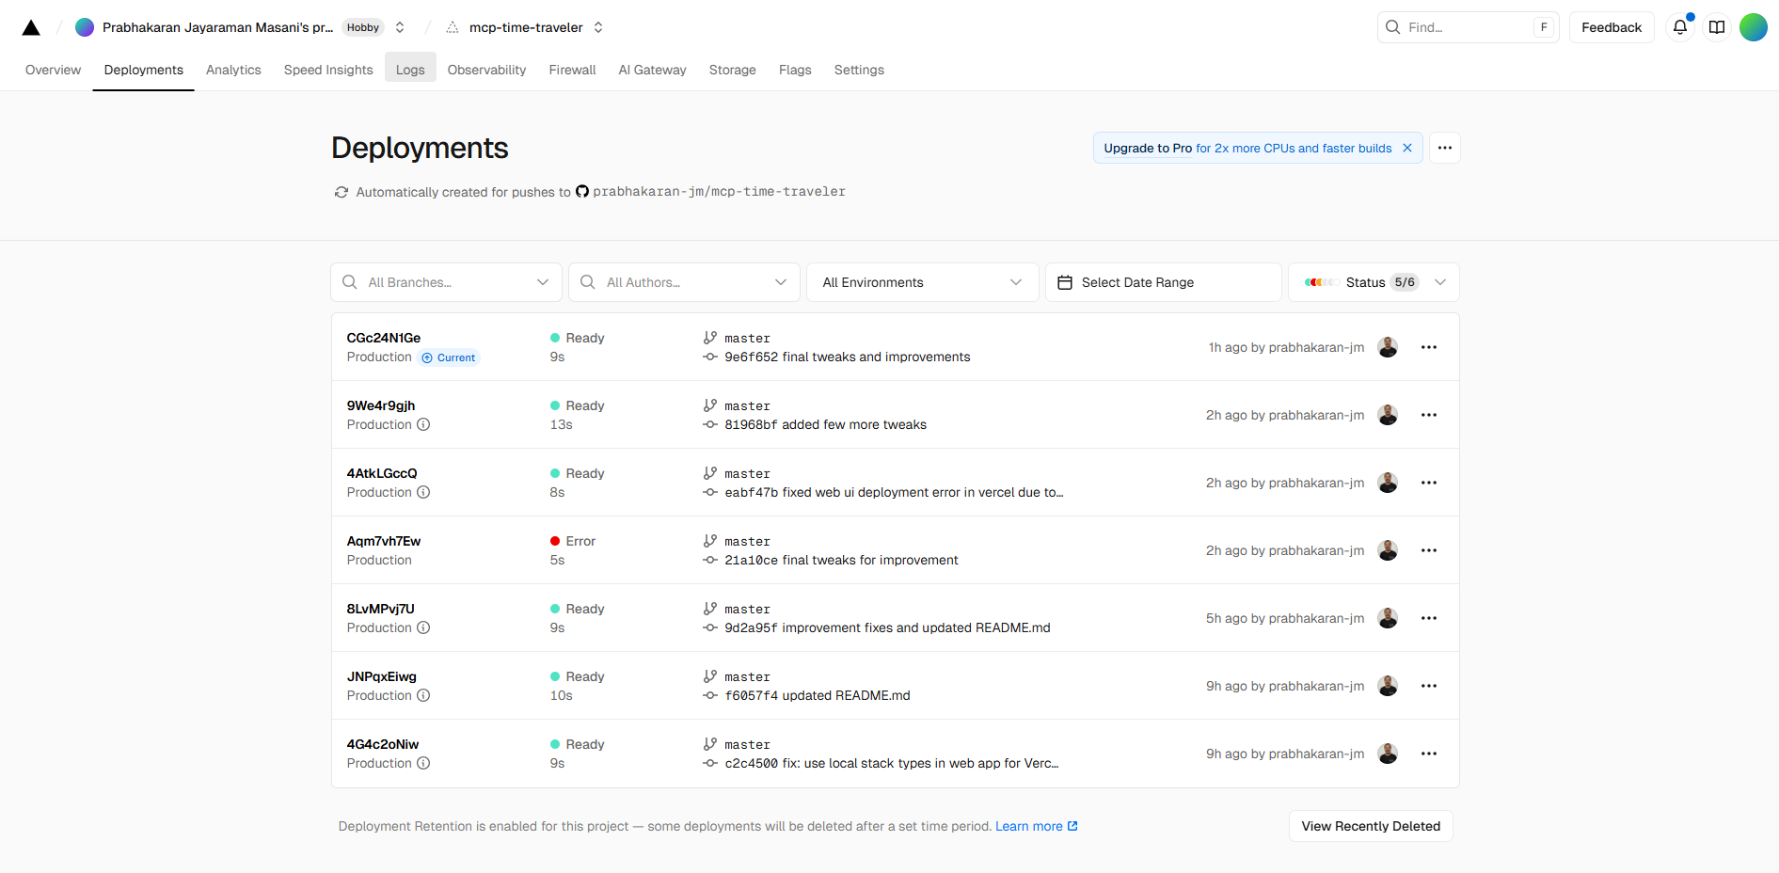Open actions menu for deployment 4AtkLGccQ

[x=1429, y=483]
